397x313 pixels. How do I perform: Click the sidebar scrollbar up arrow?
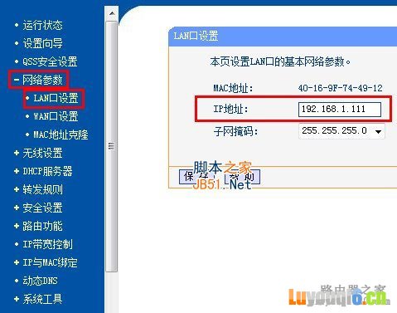112,13
